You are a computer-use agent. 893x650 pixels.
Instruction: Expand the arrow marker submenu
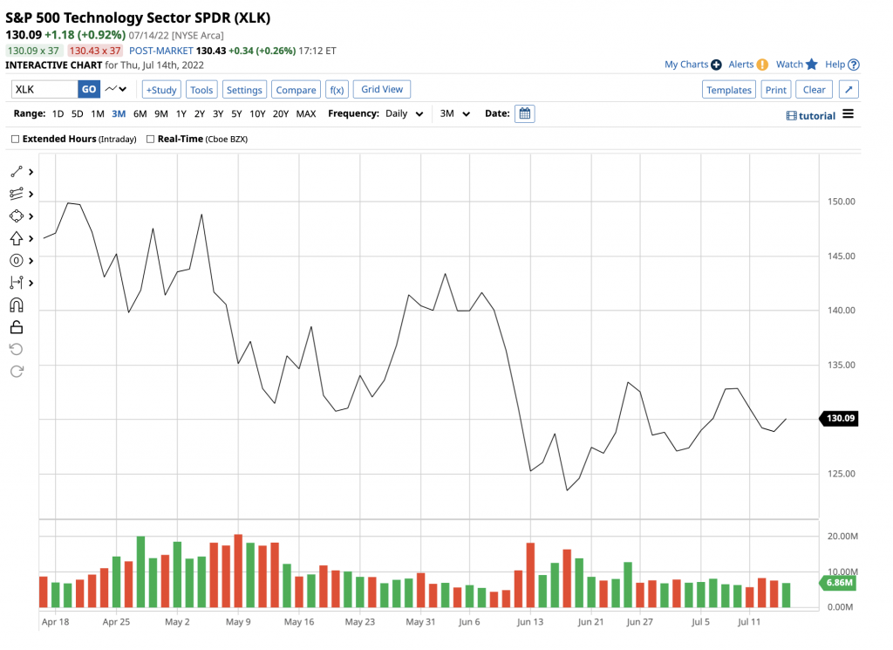pyautogui.click(x=31, y=238)
